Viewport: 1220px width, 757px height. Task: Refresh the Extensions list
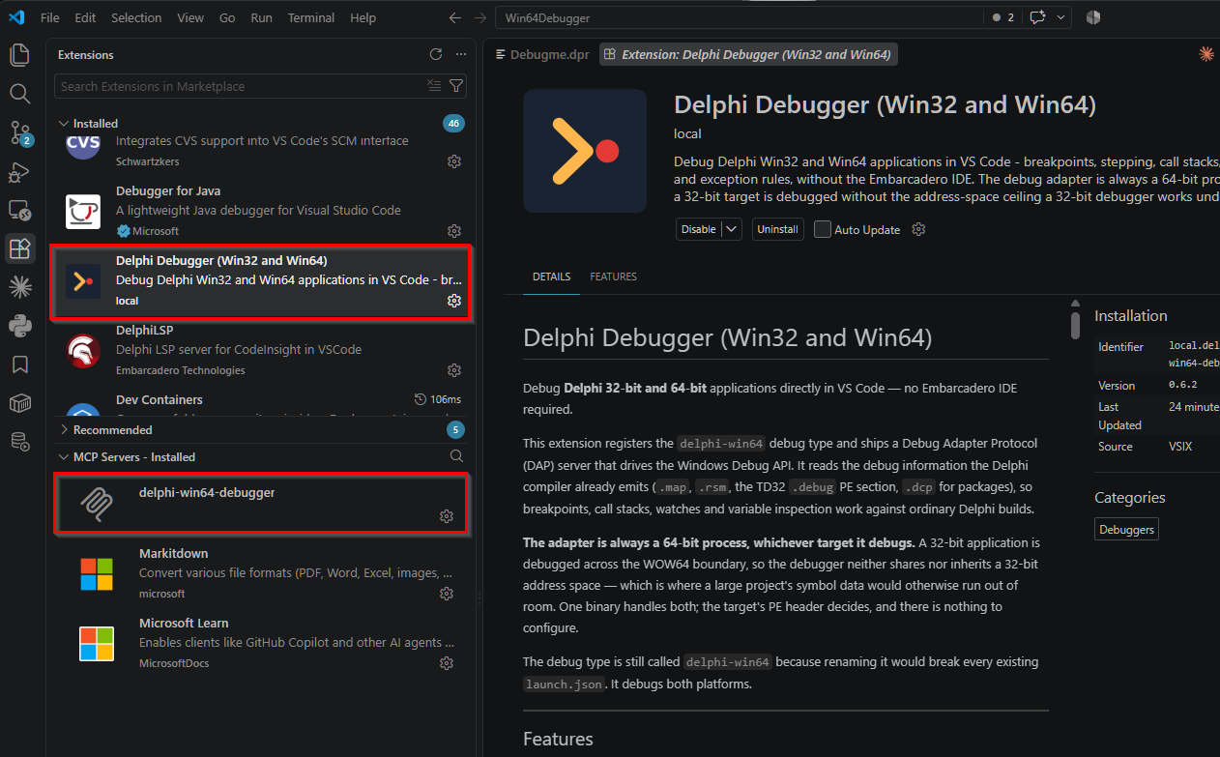pos(436,55)
